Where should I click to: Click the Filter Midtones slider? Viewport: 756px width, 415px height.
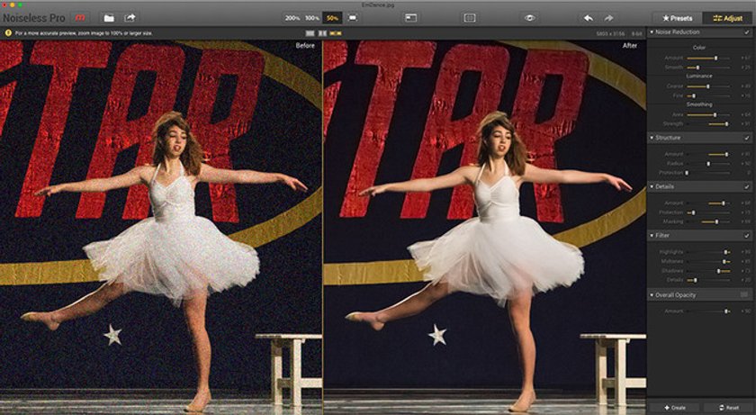pos(707,261)
